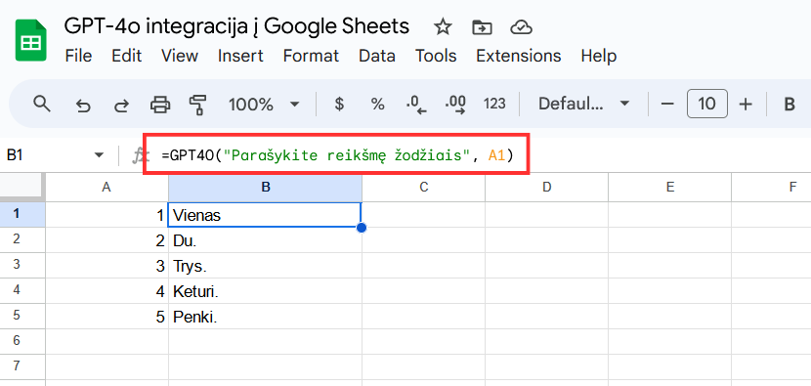Increase font size with plus button
The height and width of the screenshot is (386, 811).
click(x=746, y=105)
